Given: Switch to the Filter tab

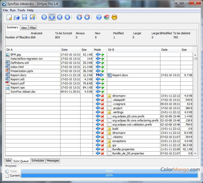Looking at the screenshot, I should click(33, 28).
